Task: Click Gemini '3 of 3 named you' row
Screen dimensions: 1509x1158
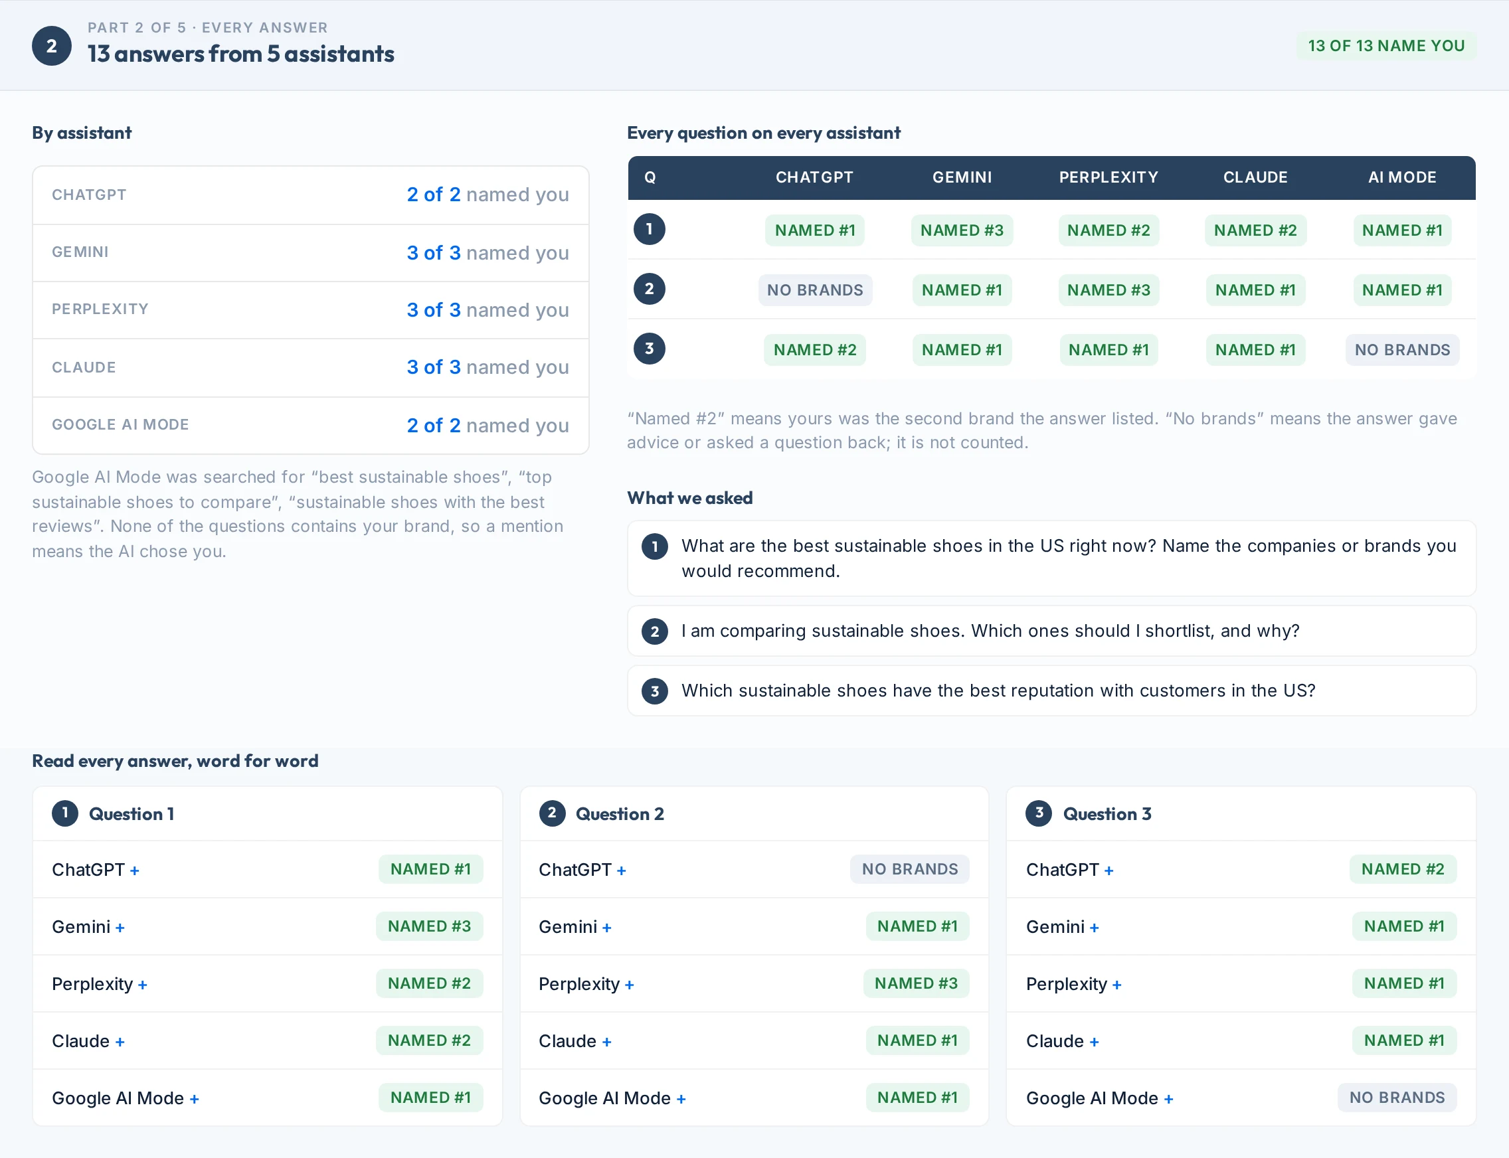Action: [311, 253]
